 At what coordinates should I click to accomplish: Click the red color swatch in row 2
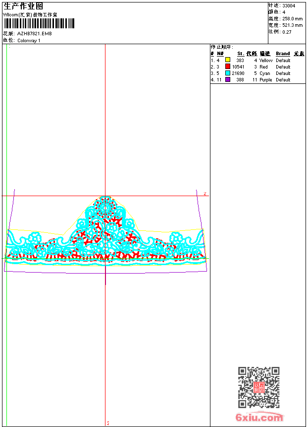coord(228,67)
